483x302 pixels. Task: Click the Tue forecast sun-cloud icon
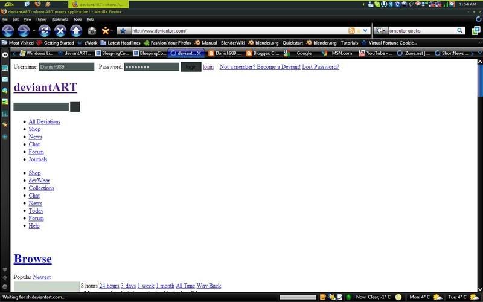[475, 297]
